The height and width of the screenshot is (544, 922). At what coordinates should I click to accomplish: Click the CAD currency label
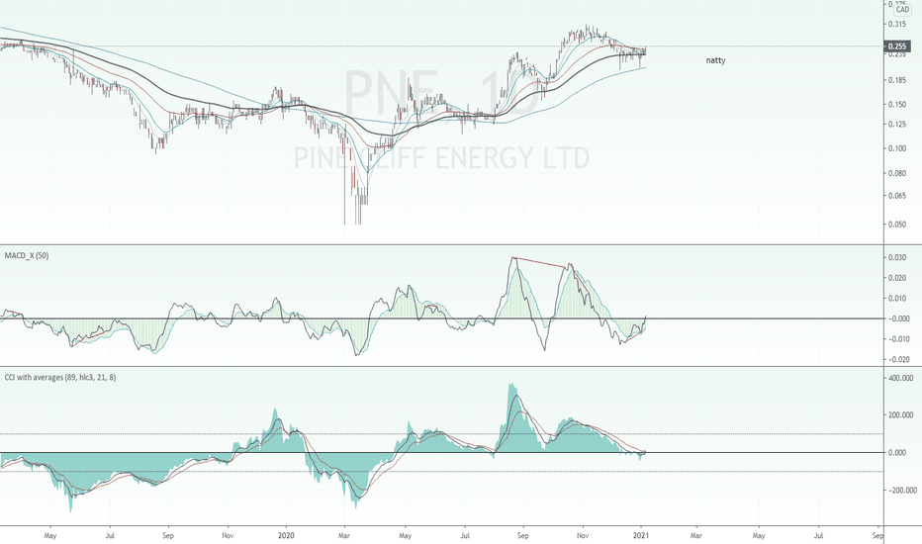(x=902, y=10)
